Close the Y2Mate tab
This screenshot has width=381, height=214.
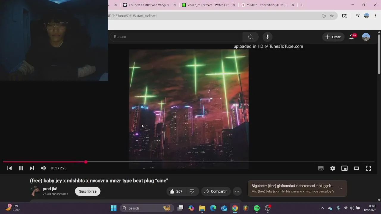tap(293, 5)
